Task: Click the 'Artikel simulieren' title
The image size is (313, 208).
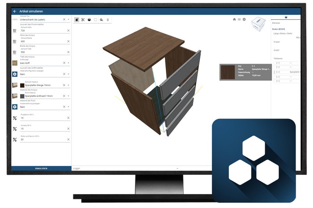Action: tap(31, 11)
